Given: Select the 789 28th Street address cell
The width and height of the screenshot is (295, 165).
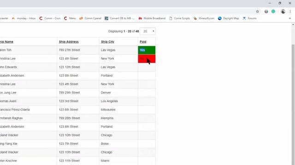Looking at the screenshot, I should point(78,118).
